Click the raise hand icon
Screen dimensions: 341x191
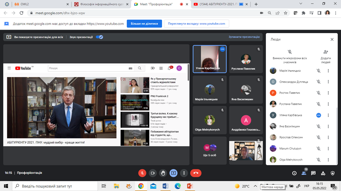(x=163, y=173)
